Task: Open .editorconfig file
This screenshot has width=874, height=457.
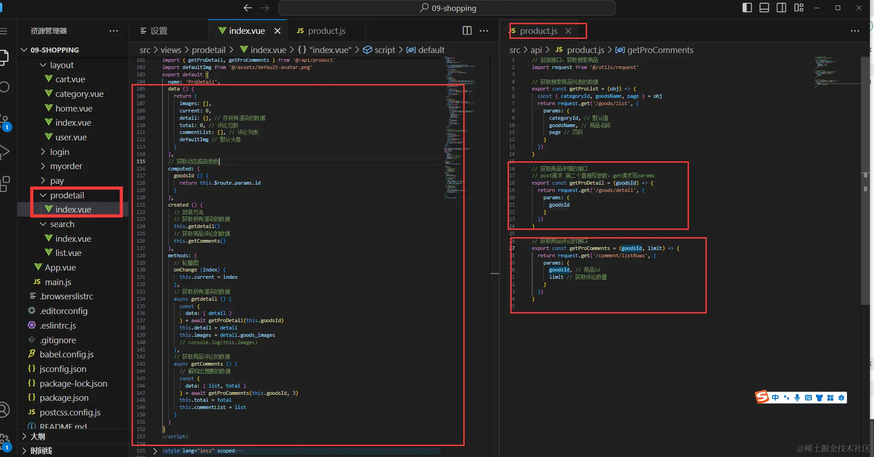Action: click(x=64, y=311)
